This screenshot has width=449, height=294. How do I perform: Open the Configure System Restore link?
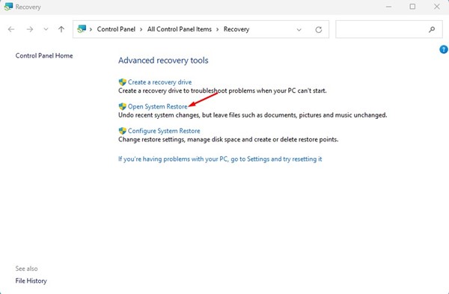(164, 131)
